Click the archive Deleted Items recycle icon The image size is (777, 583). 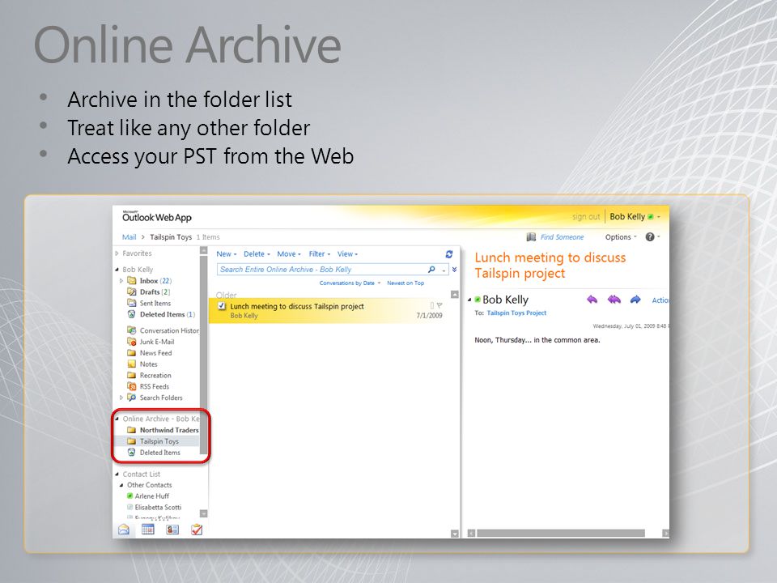131,452
